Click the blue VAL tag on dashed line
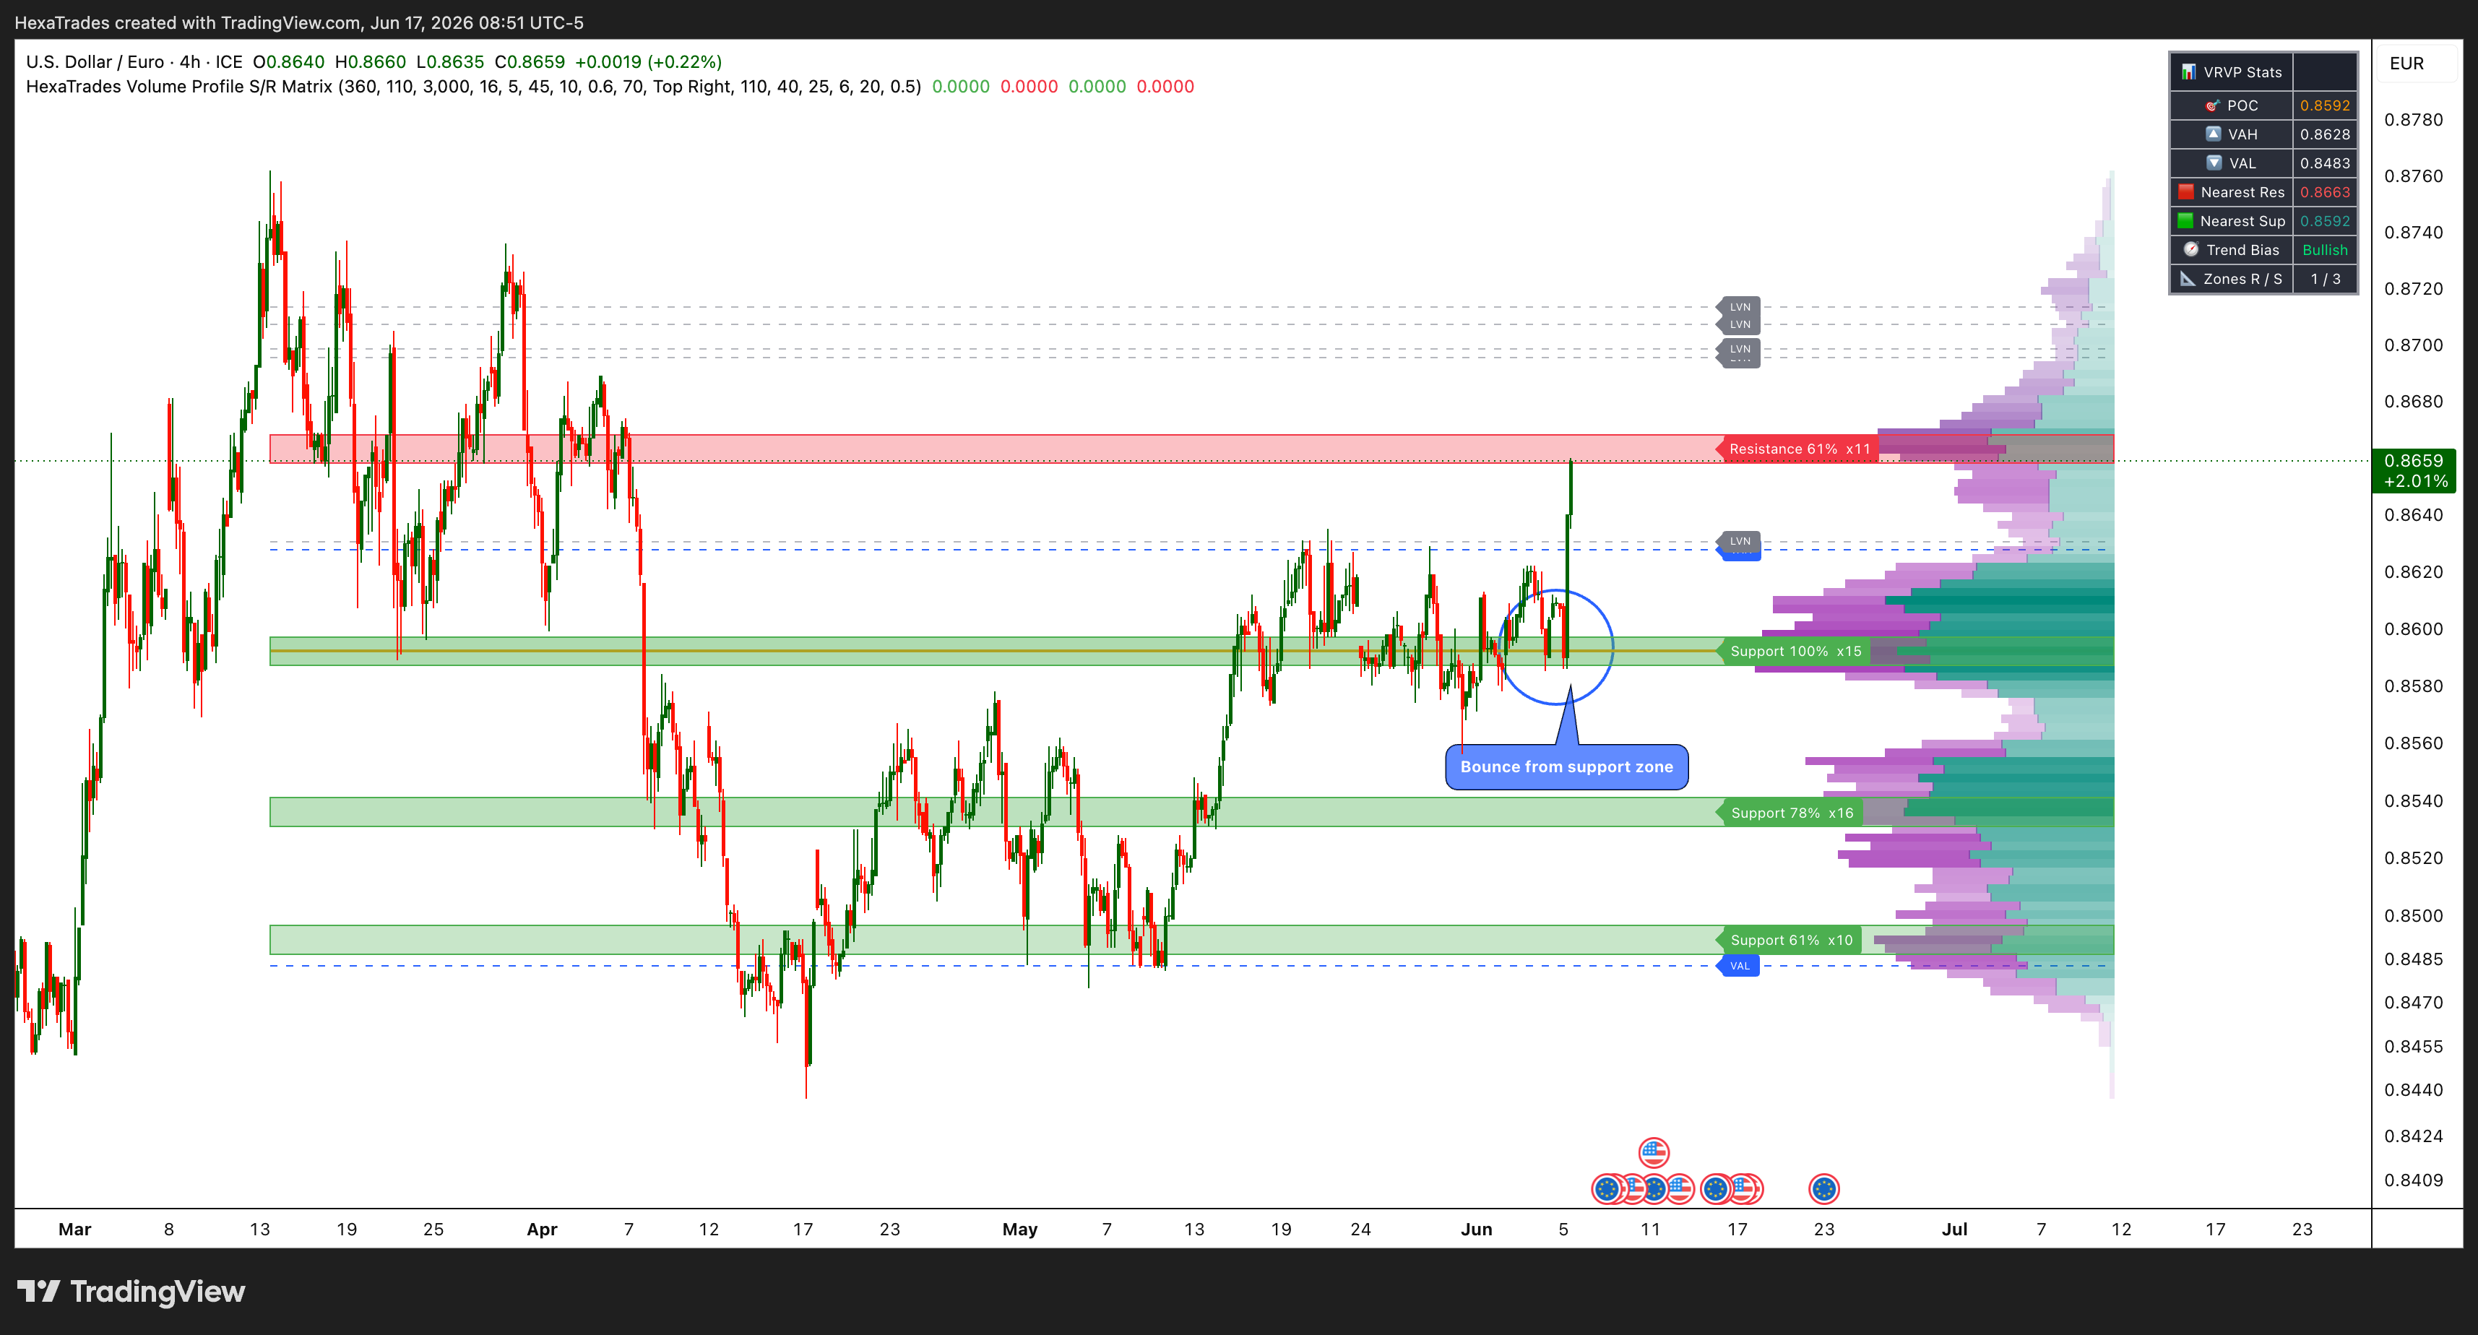This screenshot has width=2478, height=1335. point(1739,966)
